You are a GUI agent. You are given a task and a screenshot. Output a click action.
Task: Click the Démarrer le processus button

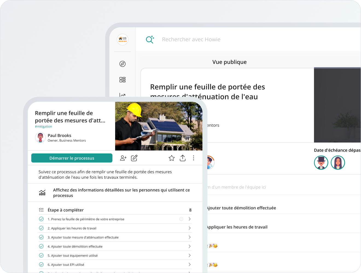72,158
